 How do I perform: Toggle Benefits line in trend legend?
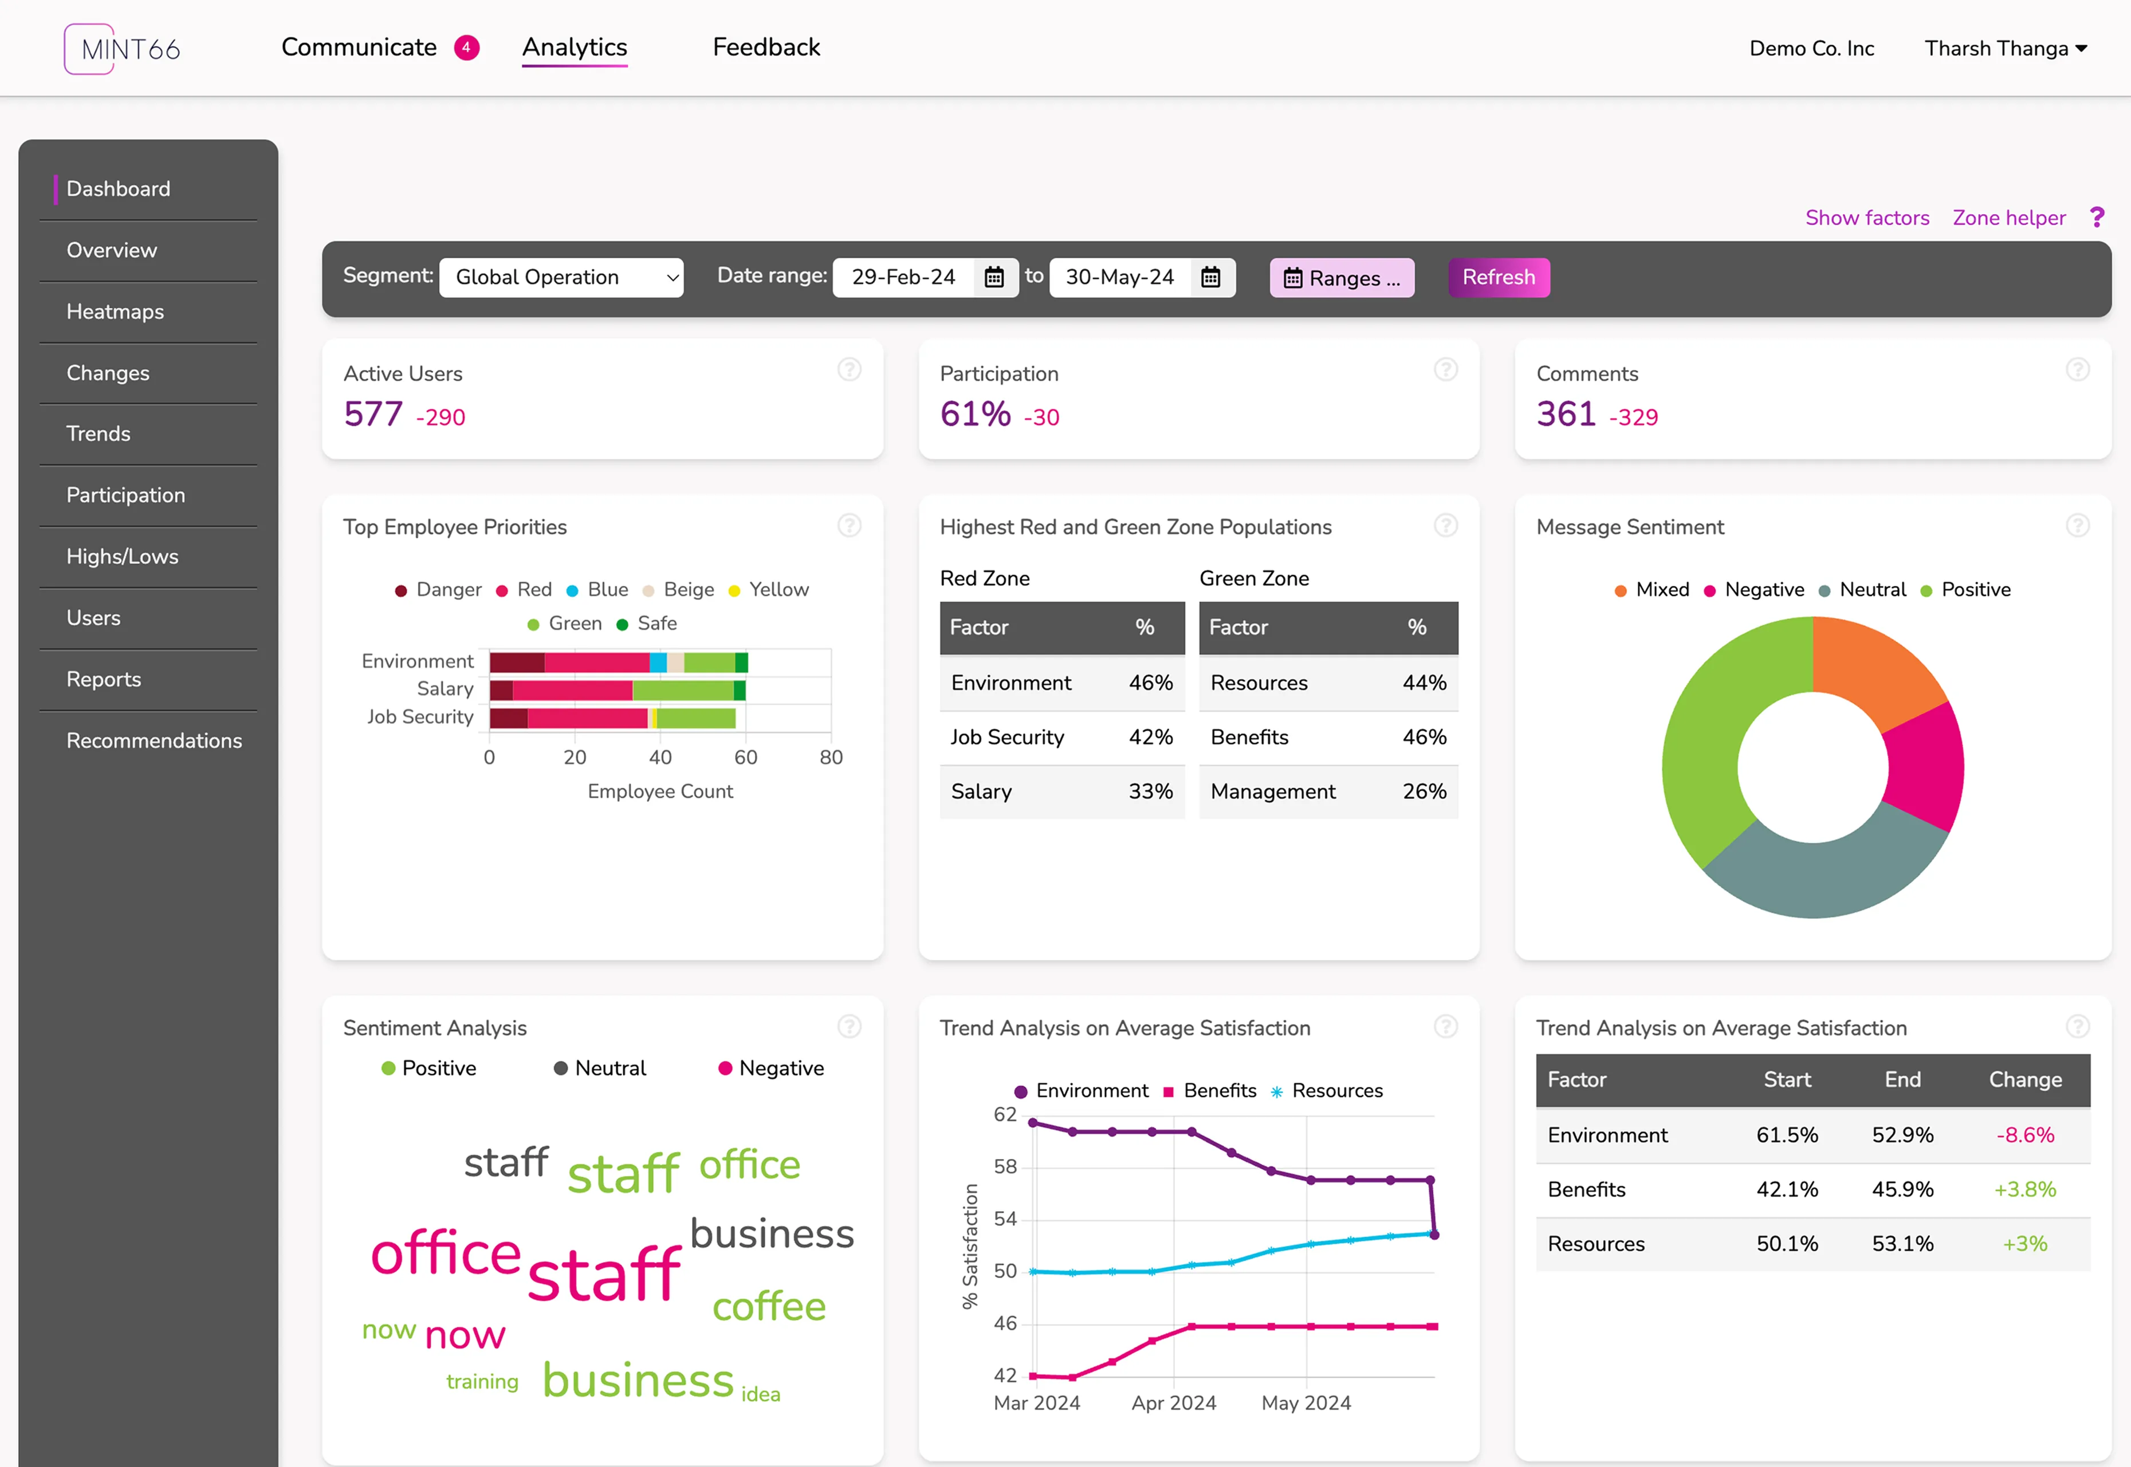tap(1210, 1091)
